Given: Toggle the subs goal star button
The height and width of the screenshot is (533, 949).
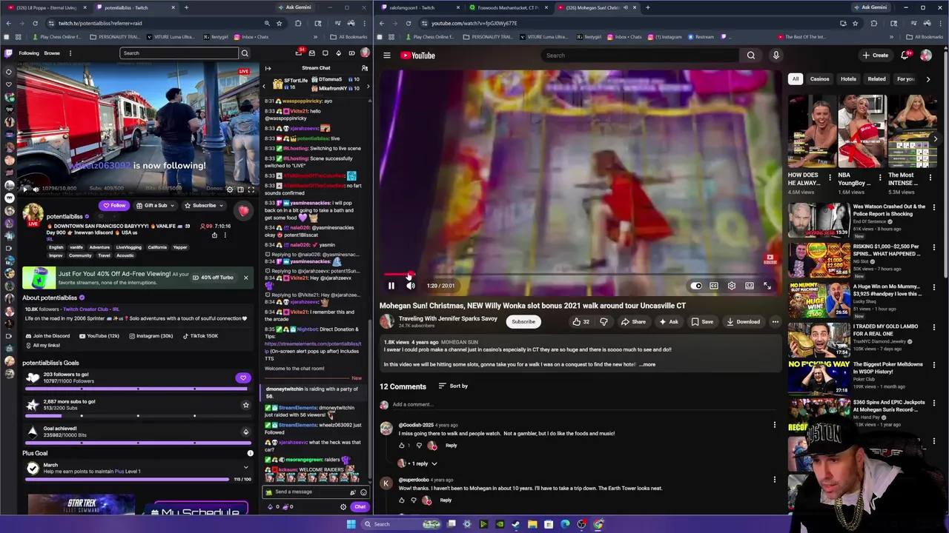Looking at the screenshot, I should coord(245,405).
